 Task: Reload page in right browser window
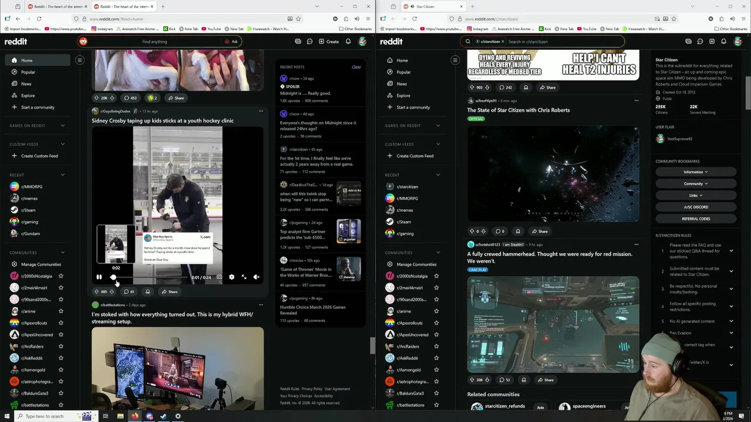tap(414, 19)
